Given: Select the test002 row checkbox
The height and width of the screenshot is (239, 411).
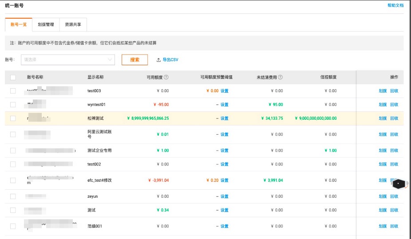Looking at the screenshot, I should [x=13, y=164].
